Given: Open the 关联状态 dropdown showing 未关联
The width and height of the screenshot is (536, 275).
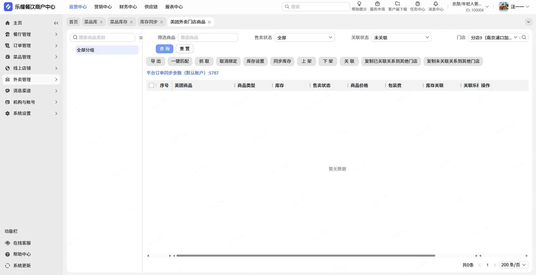Looking at the screenshot, I should [x=401, y=37].
